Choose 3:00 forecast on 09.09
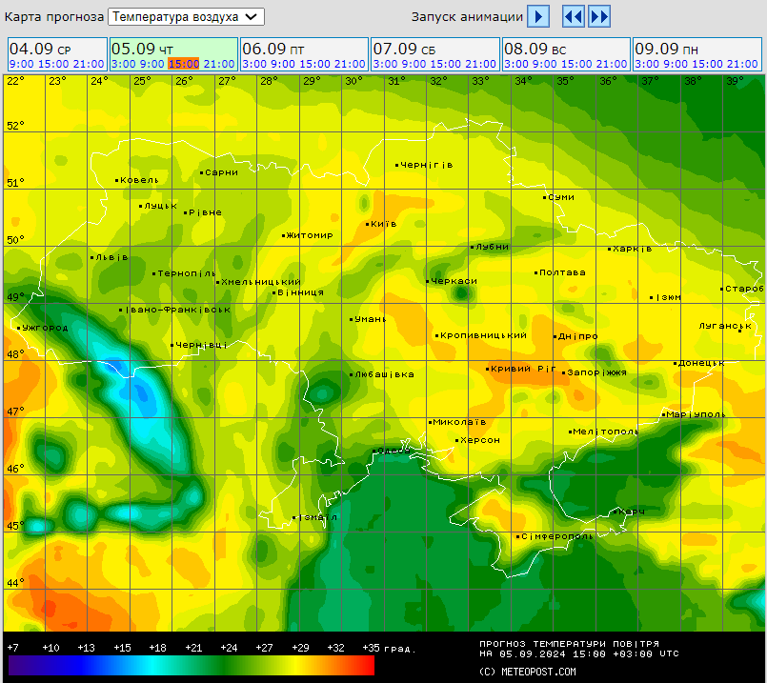The width and height of the screenshot is (767, 683). (x=645, y=64)
